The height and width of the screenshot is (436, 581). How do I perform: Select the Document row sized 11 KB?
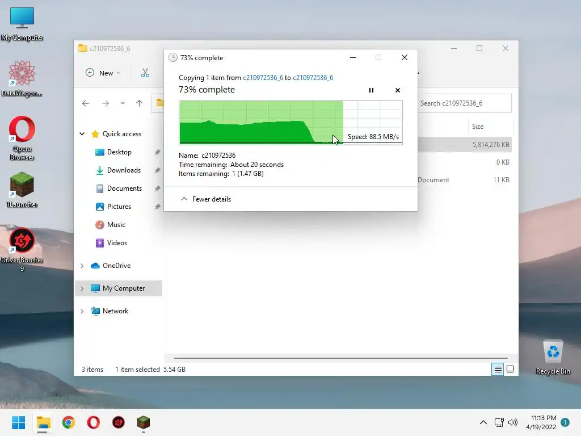pos(465,180)
